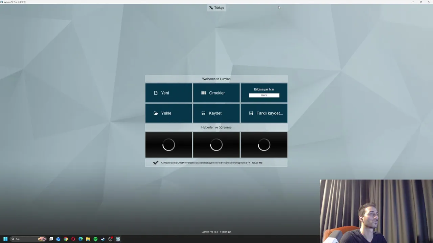The width and height of the screenshot is (433, 243).
Task: Click the Kaydet save button
Action: click(x=216, y=113)
